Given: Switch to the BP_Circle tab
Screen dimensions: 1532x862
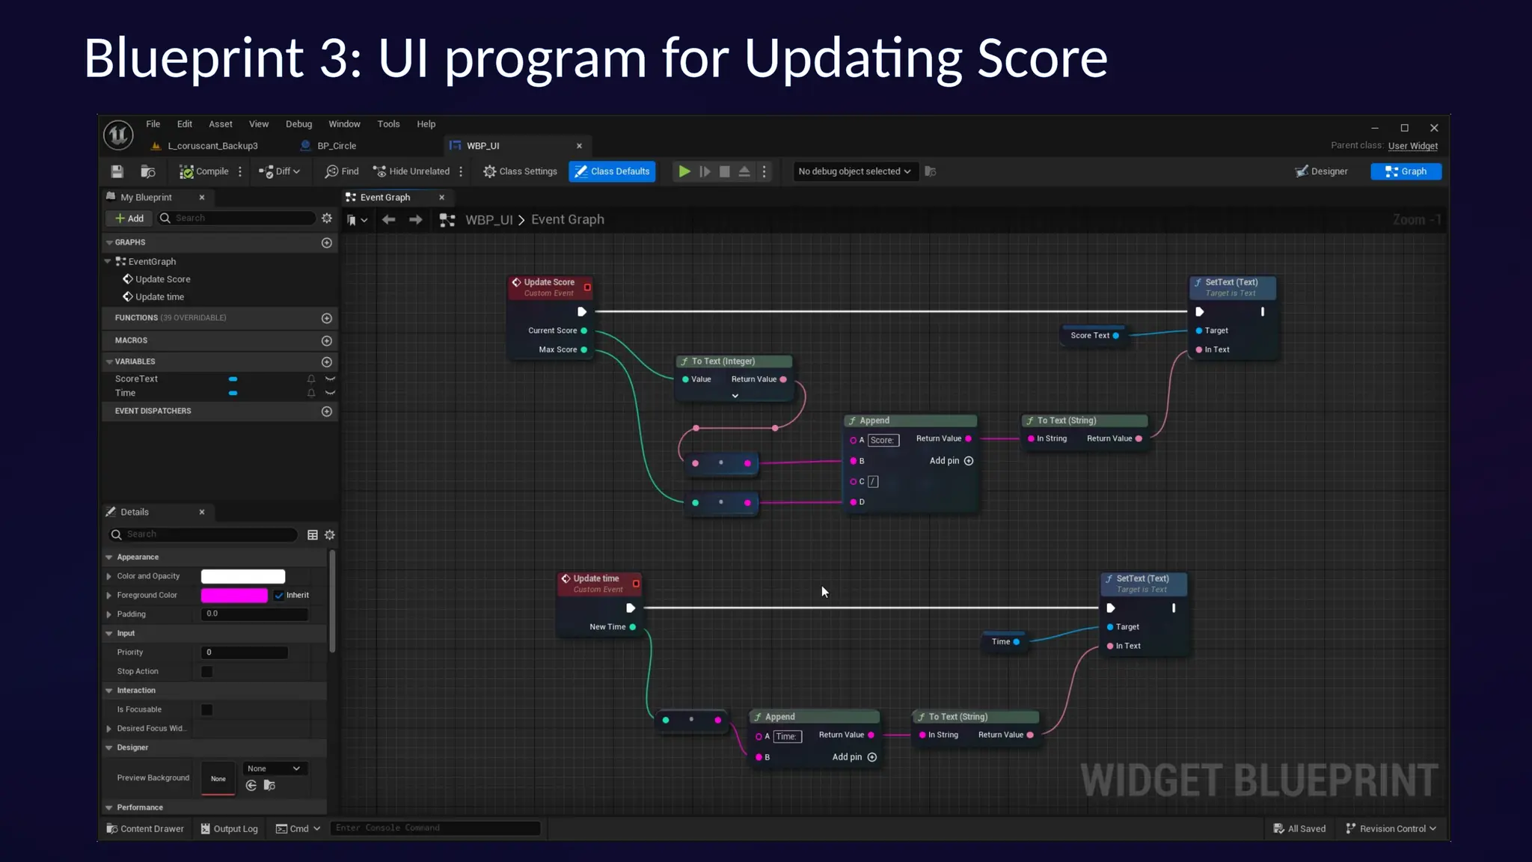Looking at the screenshot, I should click(x=336, y=146).
